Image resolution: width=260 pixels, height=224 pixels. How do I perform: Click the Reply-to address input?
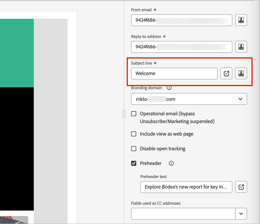coord(182,47)
